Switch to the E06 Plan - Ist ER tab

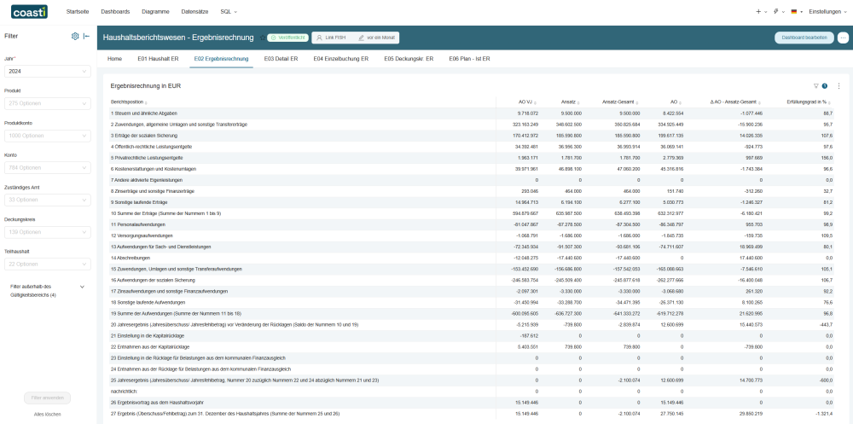469,58
